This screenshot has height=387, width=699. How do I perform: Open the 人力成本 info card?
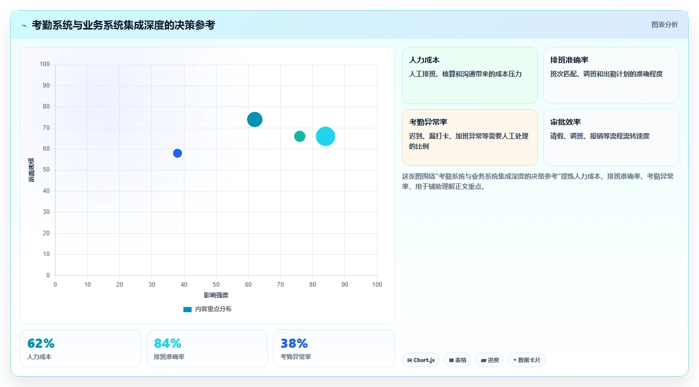(470, 75)
